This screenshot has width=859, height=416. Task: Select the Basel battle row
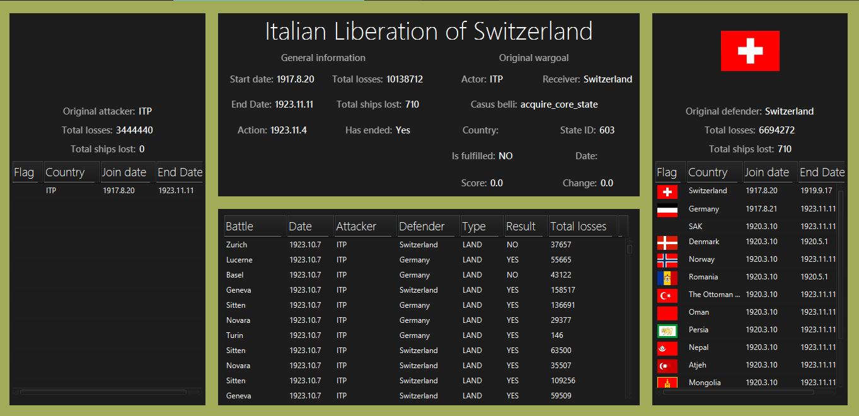tap(424, 275)
